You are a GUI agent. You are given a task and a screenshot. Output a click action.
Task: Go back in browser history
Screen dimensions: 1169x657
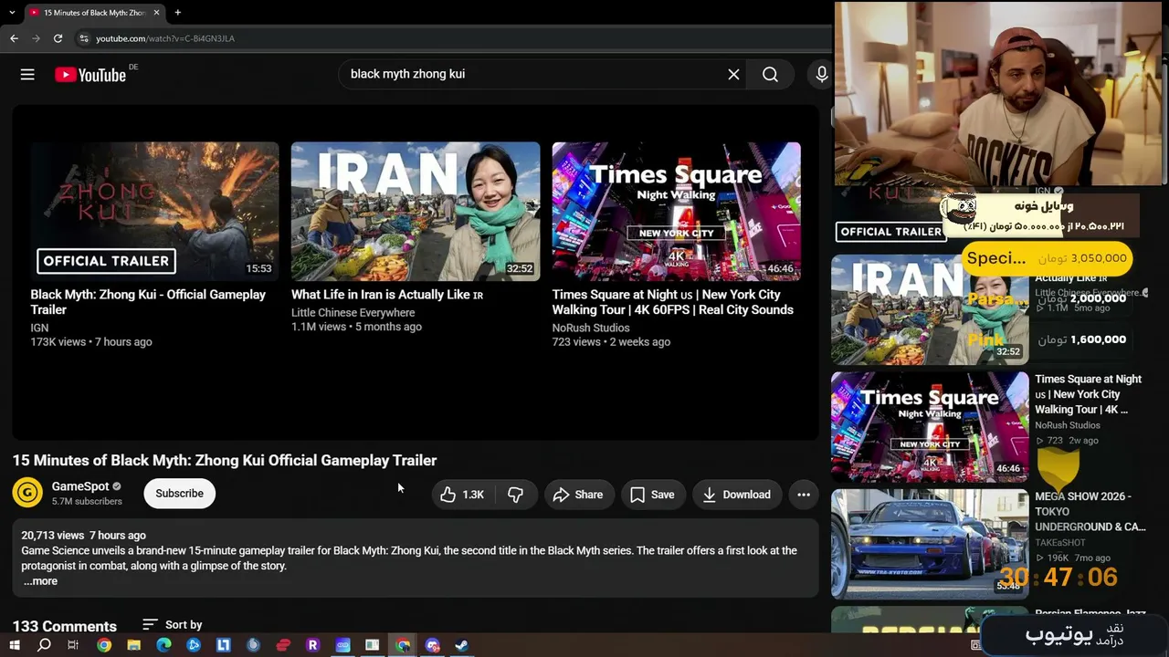14,38
